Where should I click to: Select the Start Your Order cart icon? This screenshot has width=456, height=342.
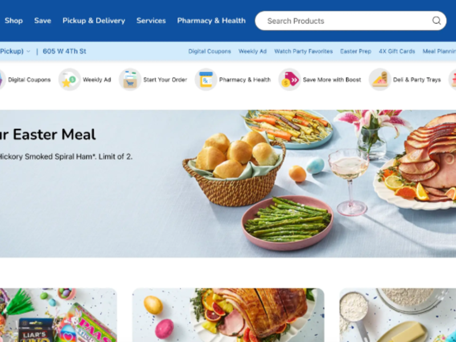pyautogui.click(x=130, y=80)
